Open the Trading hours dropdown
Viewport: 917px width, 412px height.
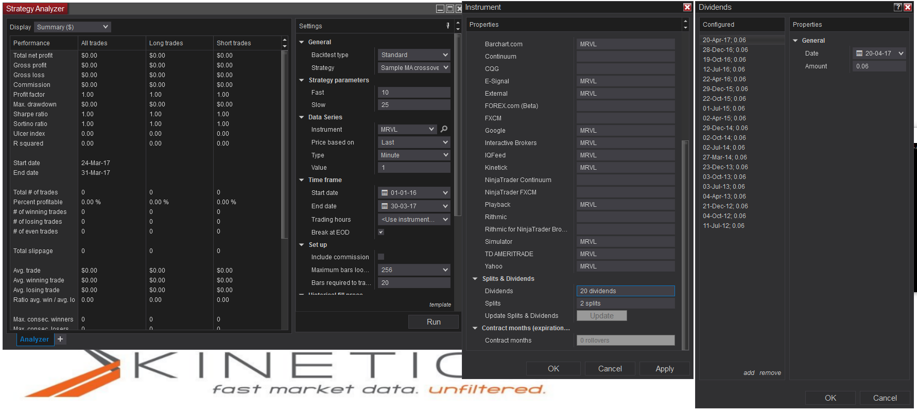414,220
